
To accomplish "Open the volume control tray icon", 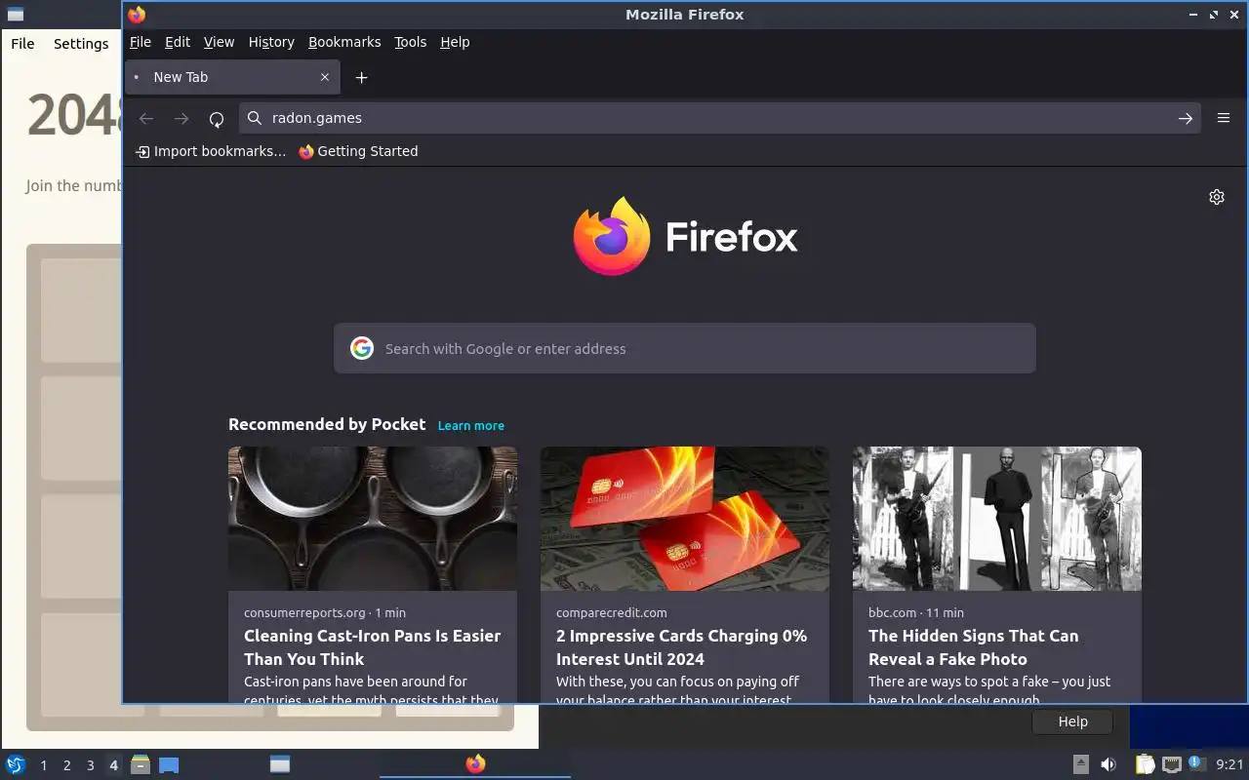I will click(1108, 764).
